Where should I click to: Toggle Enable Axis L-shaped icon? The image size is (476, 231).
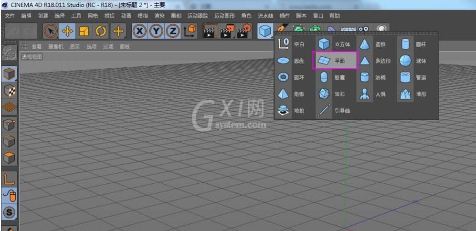[x=9, y=179]
